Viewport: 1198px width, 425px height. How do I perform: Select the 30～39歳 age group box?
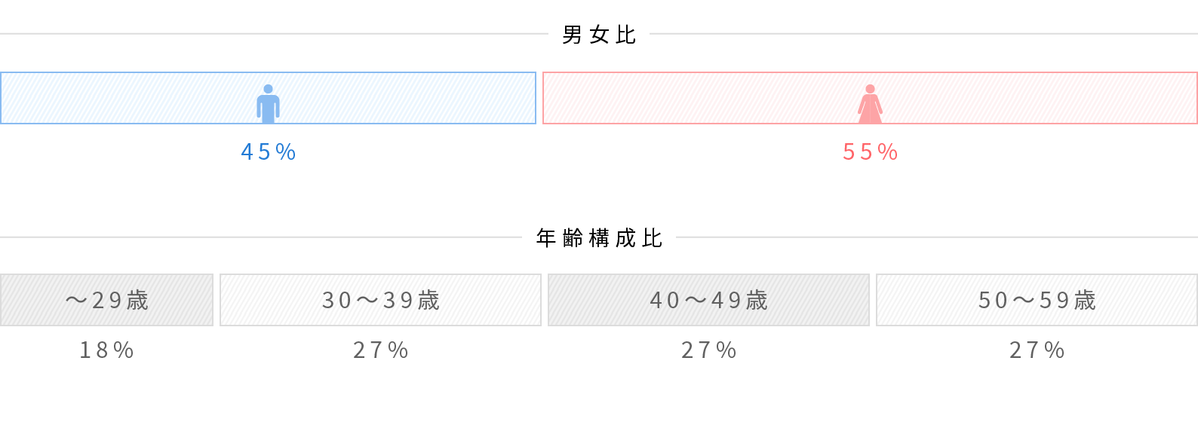pyautogui.click(x=380, y=300)
